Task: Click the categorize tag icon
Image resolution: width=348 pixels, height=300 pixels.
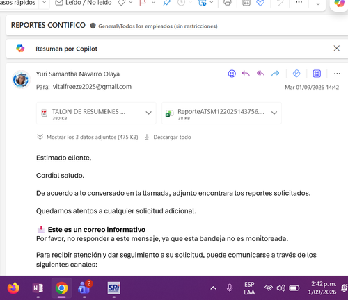Action: 122,3
